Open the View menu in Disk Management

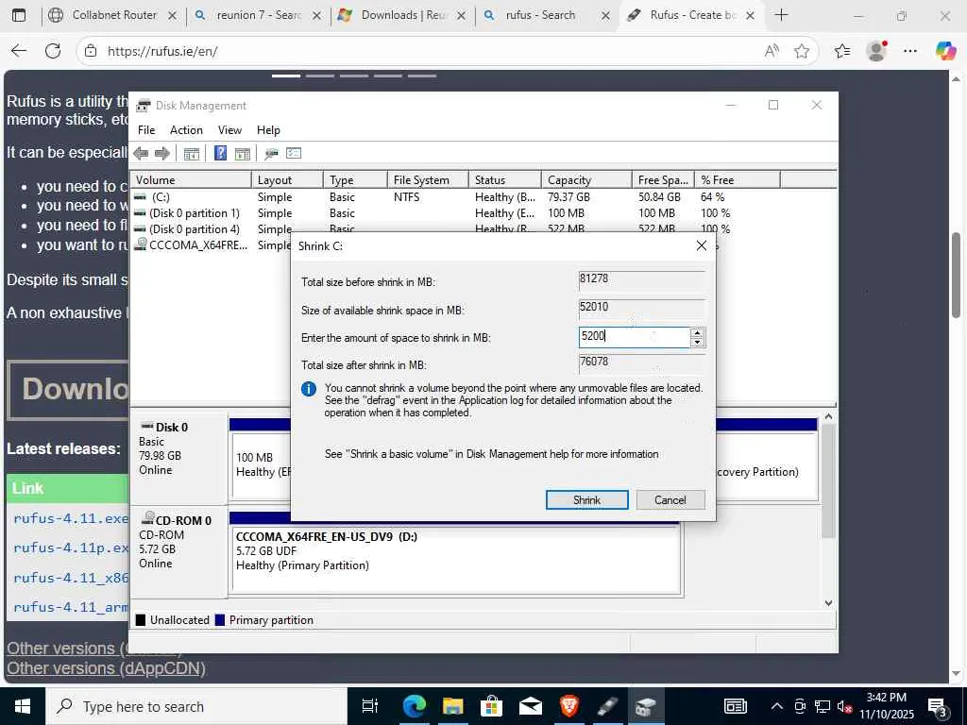point(229,130)
